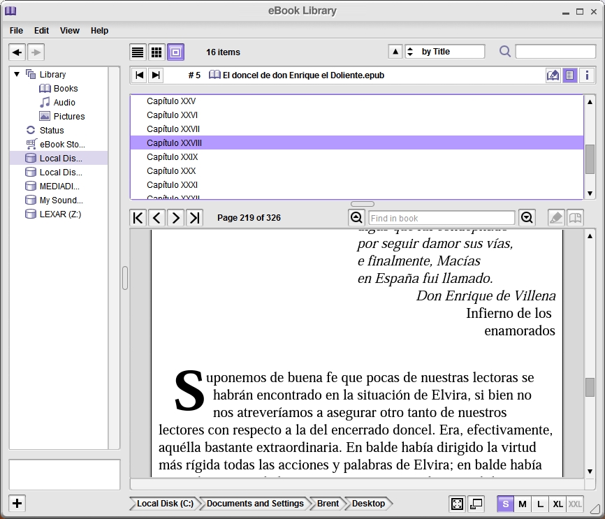Click the fullscreen view icon
Viewport: 605px width, 519px height.
tap(457, 504)
